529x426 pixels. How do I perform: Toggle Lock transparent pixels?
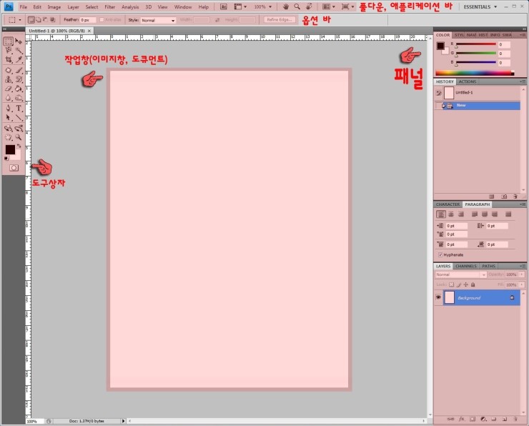[x=451, y=284]
